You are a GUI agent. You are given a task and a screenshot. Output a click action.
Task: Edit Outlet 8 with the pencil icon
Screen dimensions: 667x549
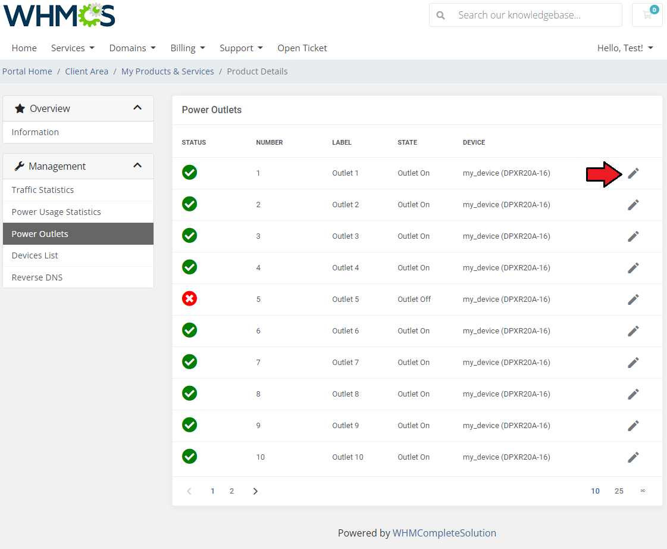click(633, 394)
